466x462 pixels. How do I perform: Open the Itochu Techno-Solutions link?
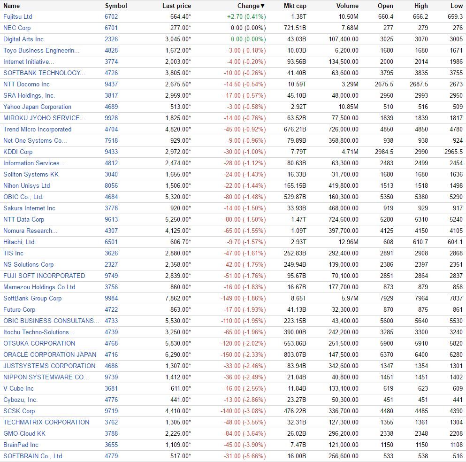pos(39,332)
